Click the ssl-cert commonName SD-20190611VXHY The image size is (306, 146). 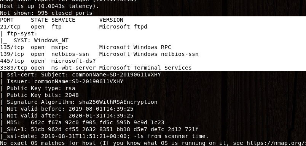pyautogui.click(x=116, y=75)
